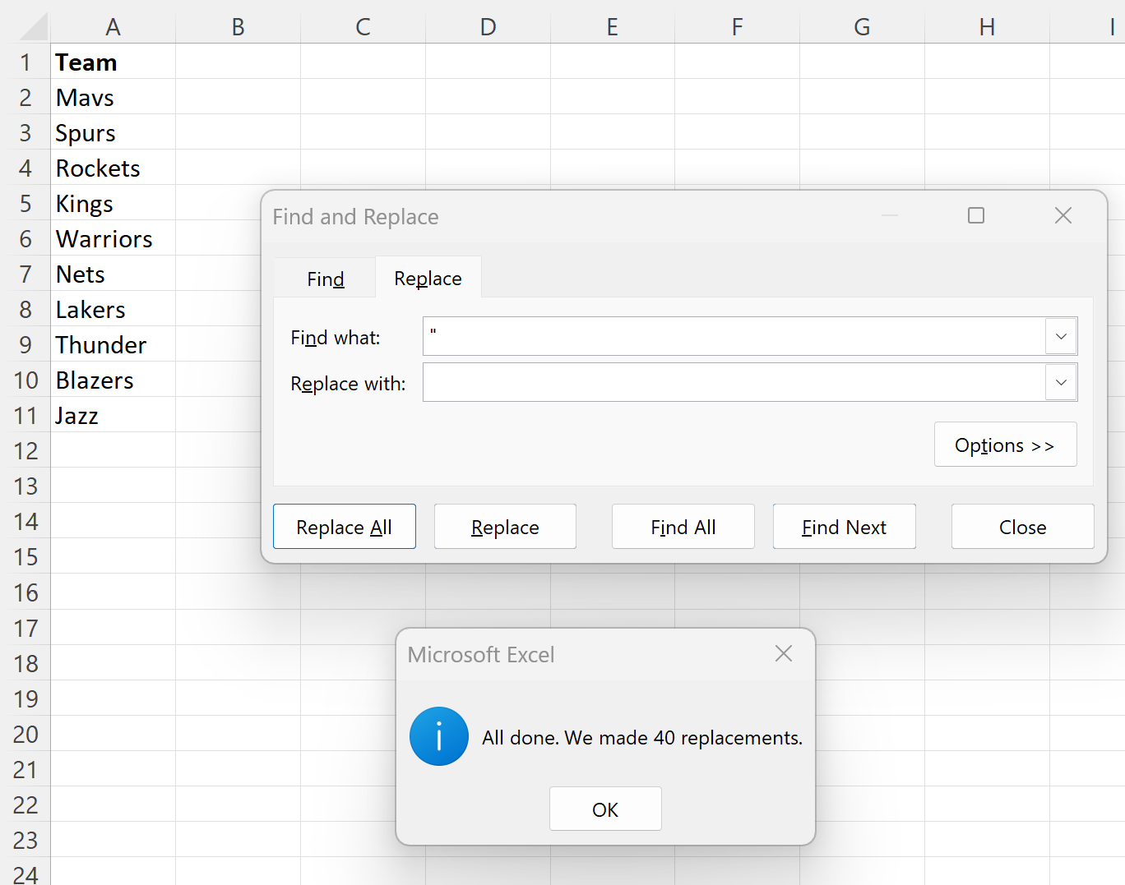Viewport: 1125px width, 885px height.
Task: Click the Find All button
Action: (x=683, y=527)
